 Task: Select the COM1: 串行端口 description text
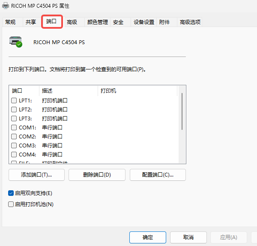coord(52,128)
